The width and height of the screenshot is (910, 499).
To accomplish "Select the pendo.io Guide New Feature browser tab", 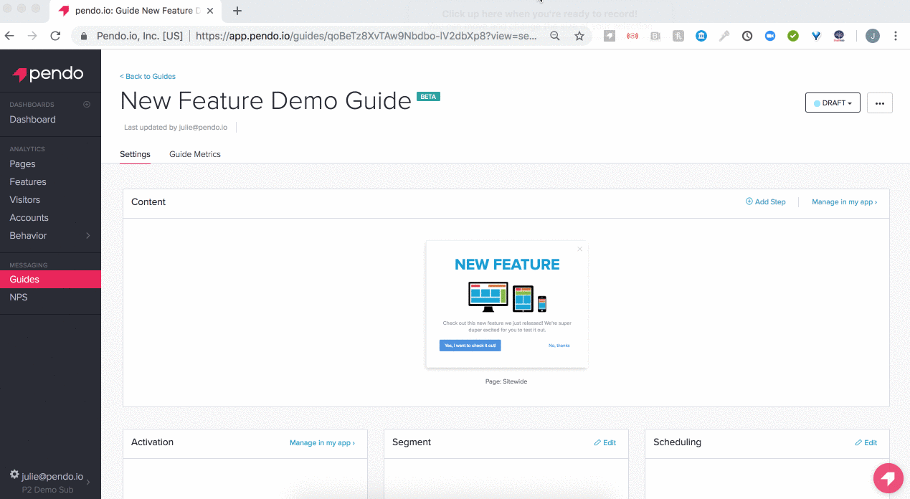I will (136, 11).
